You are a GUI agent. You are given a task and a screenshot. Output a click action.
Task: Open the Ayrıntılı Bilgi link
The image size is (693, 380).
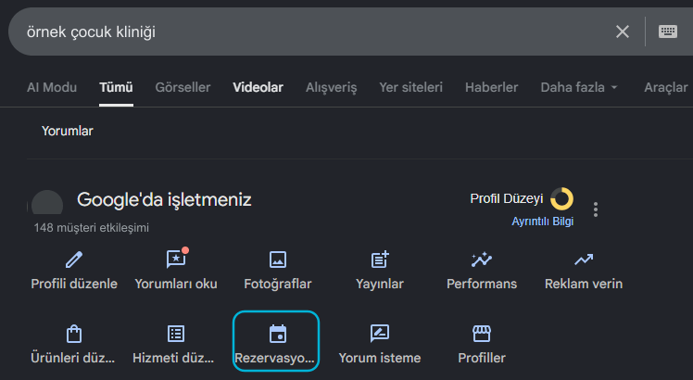pyautogui.click(x=542, y=222)
